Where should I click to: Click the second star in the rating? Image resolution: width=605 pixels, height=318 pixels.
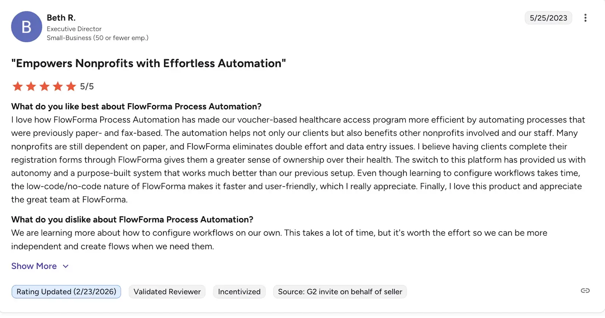31,86
